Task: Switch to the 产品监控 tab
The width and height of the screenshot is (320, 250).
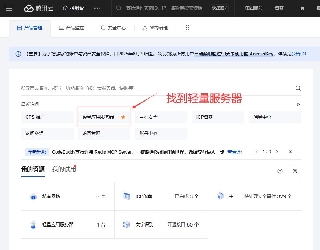Action: (71, 28)
